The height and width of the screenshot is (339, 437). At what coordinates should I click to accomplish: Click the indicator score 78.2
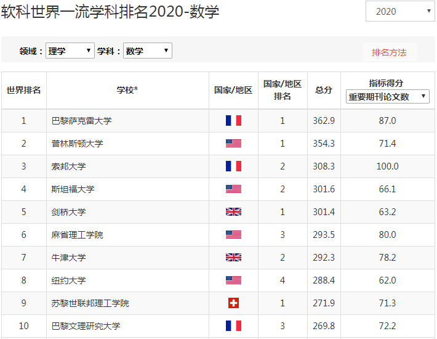[387, 257]
